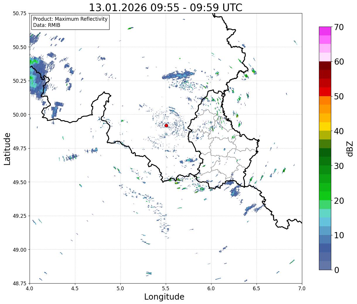This screenshot has width=357, height=304.
Task: Click the 'dBZ' colorbar label
Action: tap(350, 148)
